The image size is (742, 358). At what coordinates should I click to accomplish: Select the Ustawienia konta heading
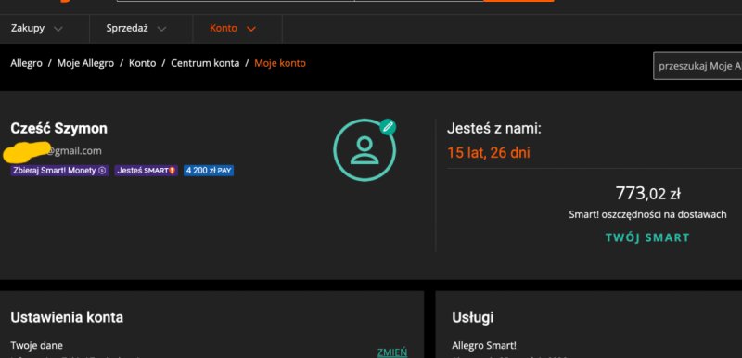(x=67, y=317)
